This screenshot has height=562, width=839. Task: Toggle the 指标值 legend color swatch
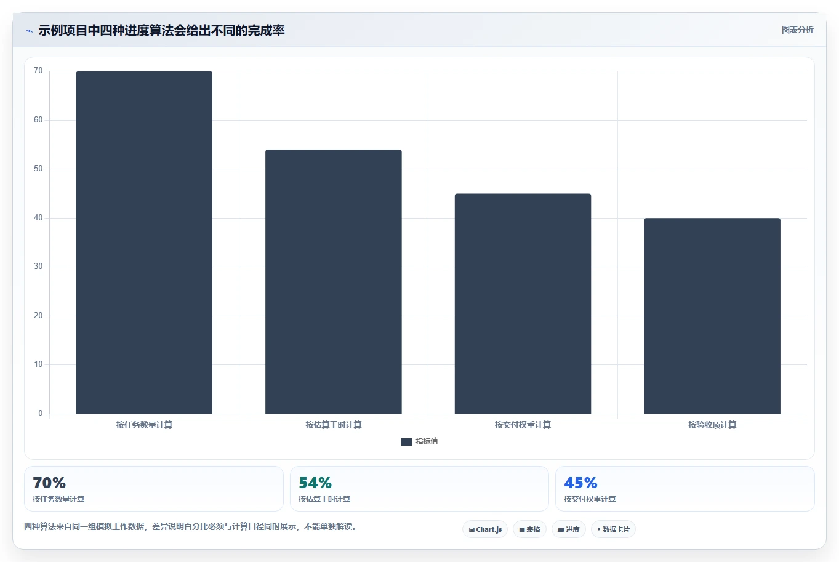coord(406,442)
